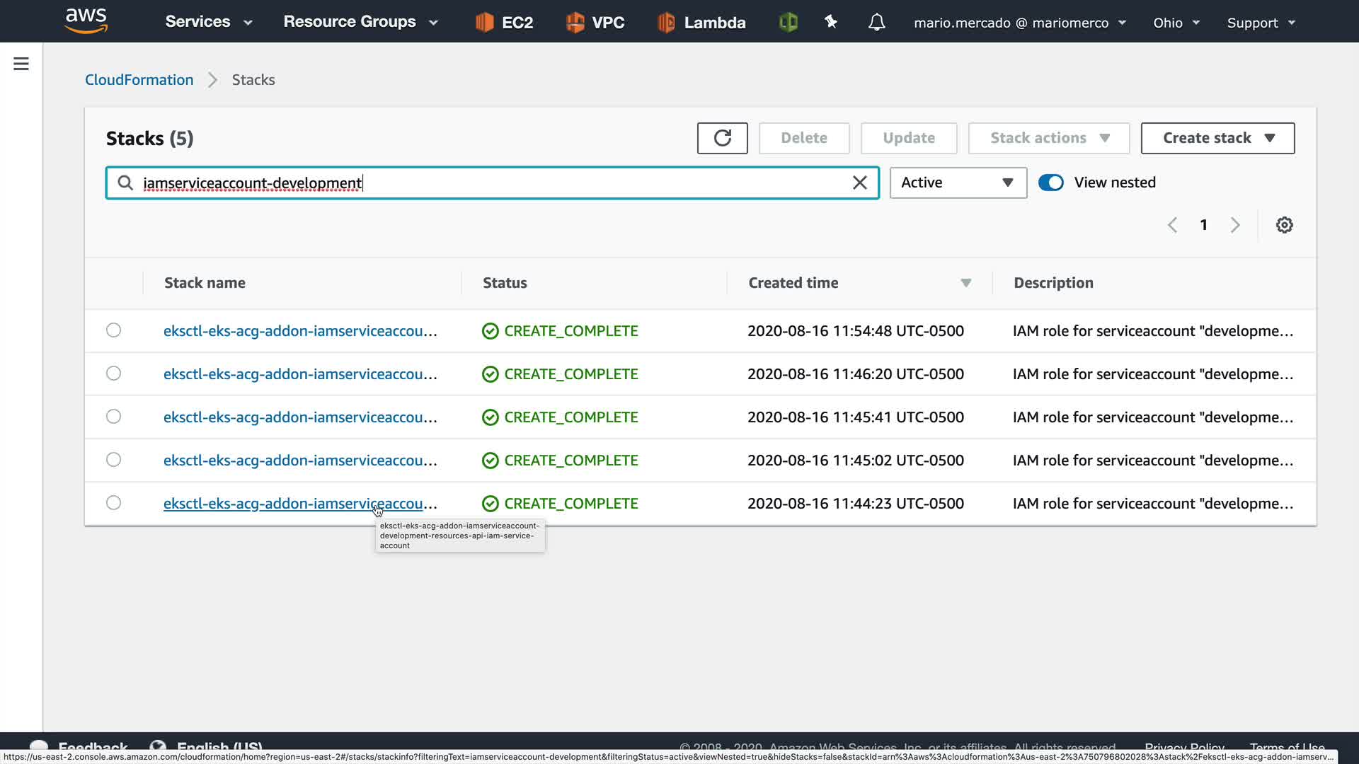Expand the Create stack dropdown
The height and width of the screenshot is (764, 1359).
coord(1217,138)
